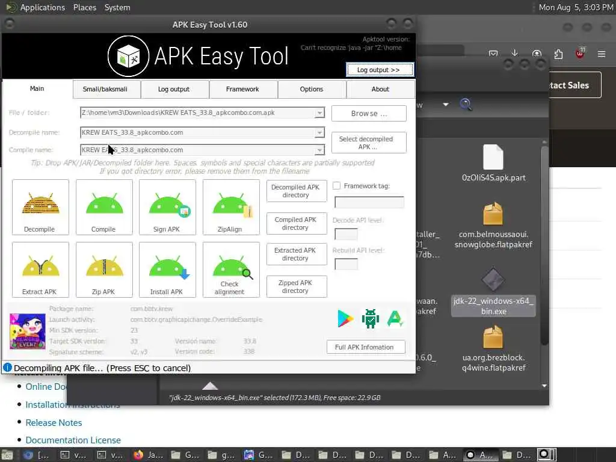Click the Framework tag text field
This screenshot has width=616, height=462.
click(x=369, y=202)
